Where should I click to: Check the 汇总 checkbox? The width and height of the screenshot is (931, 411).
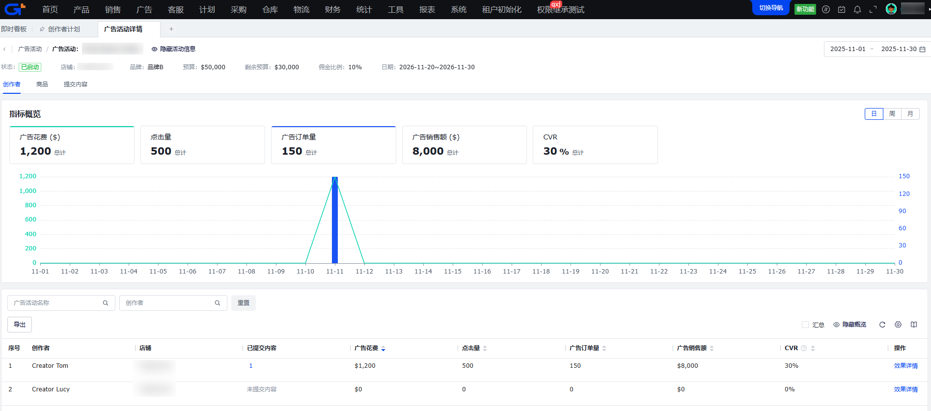coord(805,325)
